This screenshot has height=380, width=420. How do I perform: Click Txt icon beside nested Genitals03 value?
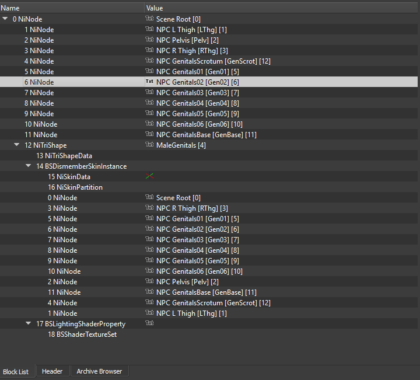click(x=149, y=239)
